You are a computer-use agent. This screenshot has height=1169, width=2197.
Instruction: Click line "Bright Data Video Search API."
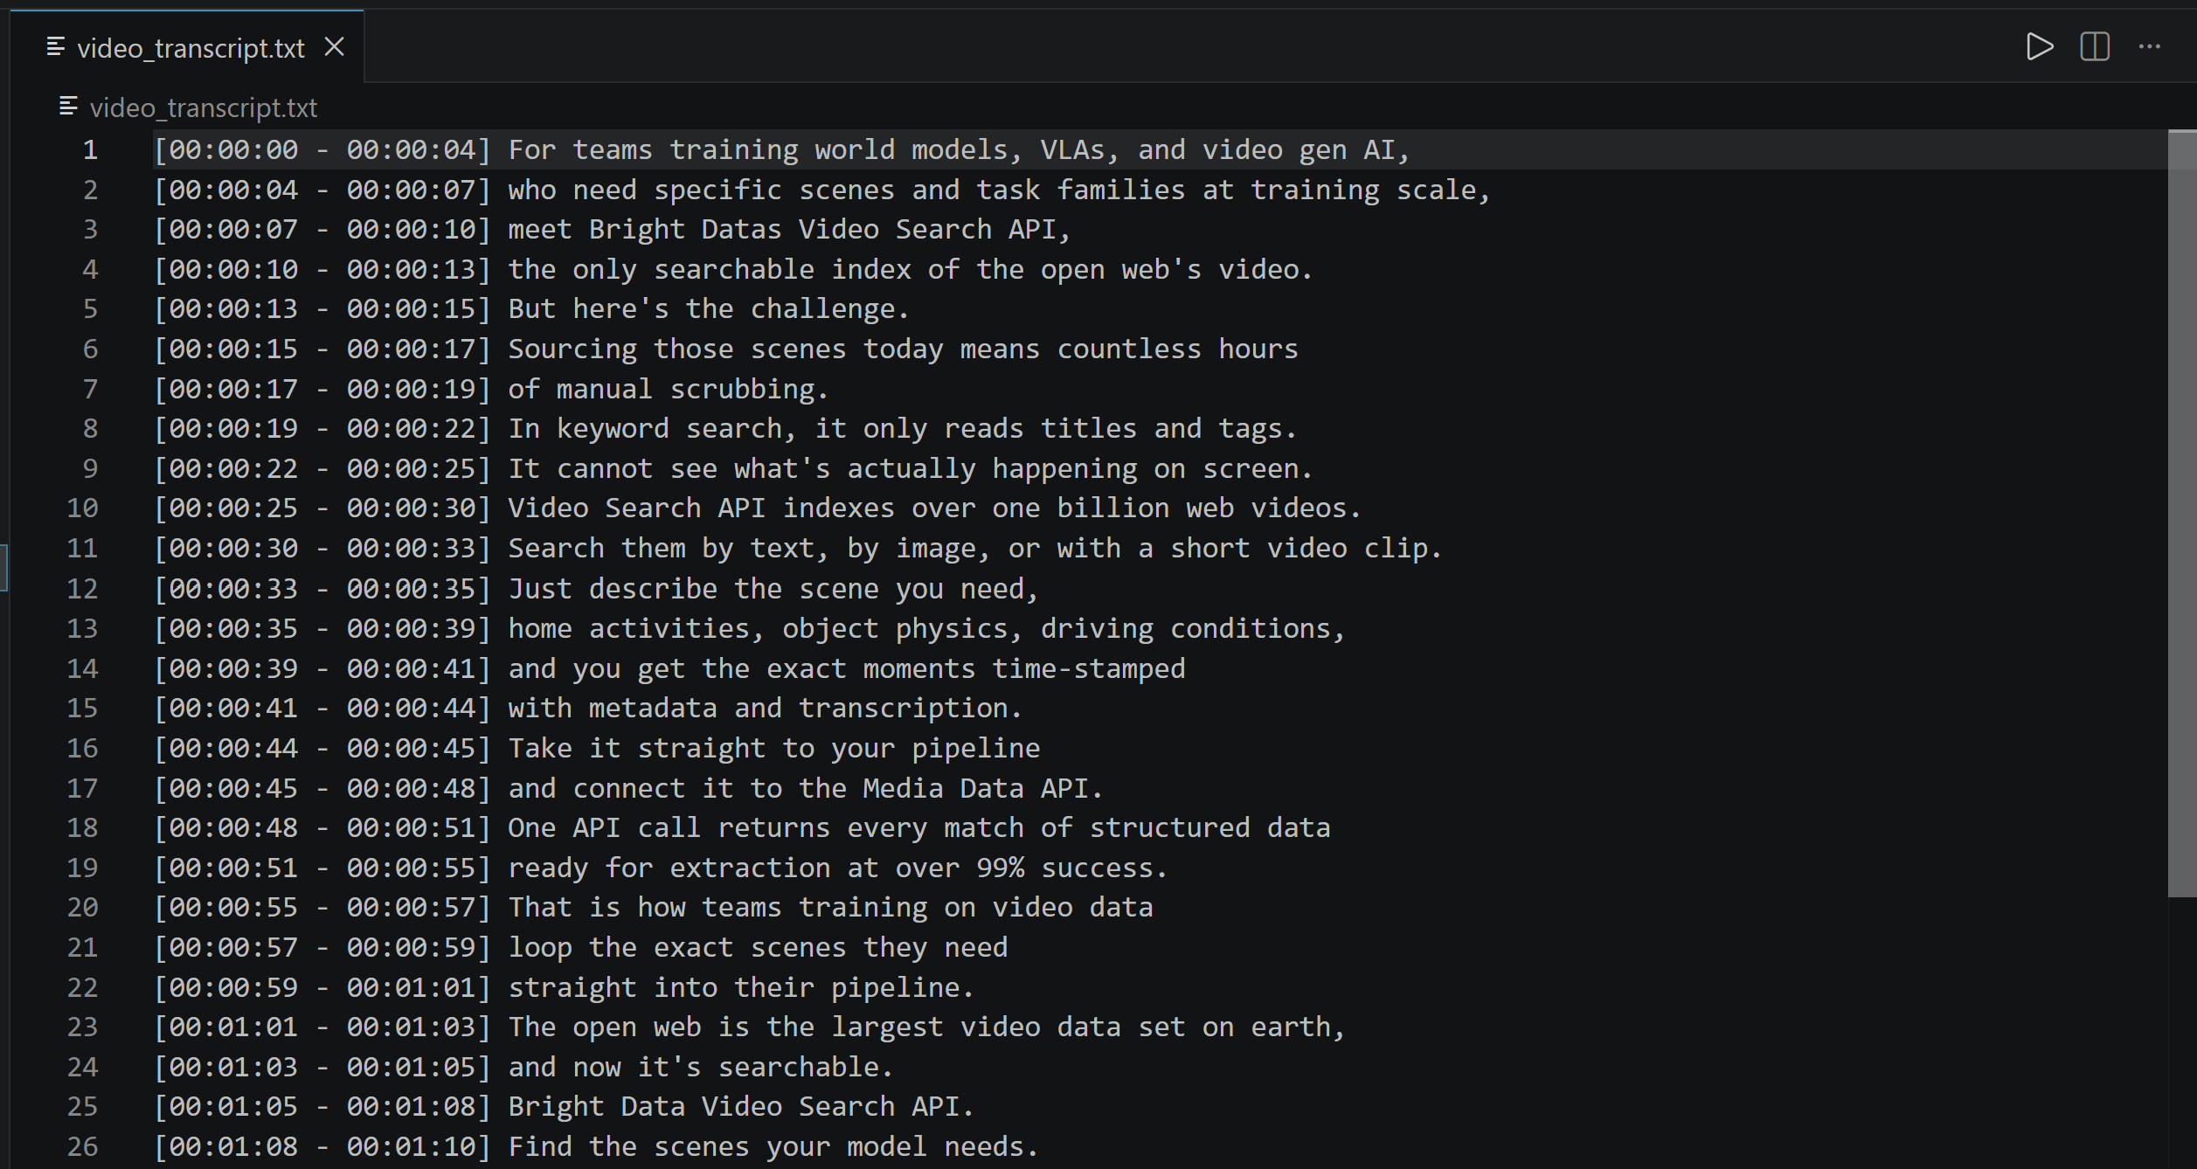click(x=741, y=1107)
